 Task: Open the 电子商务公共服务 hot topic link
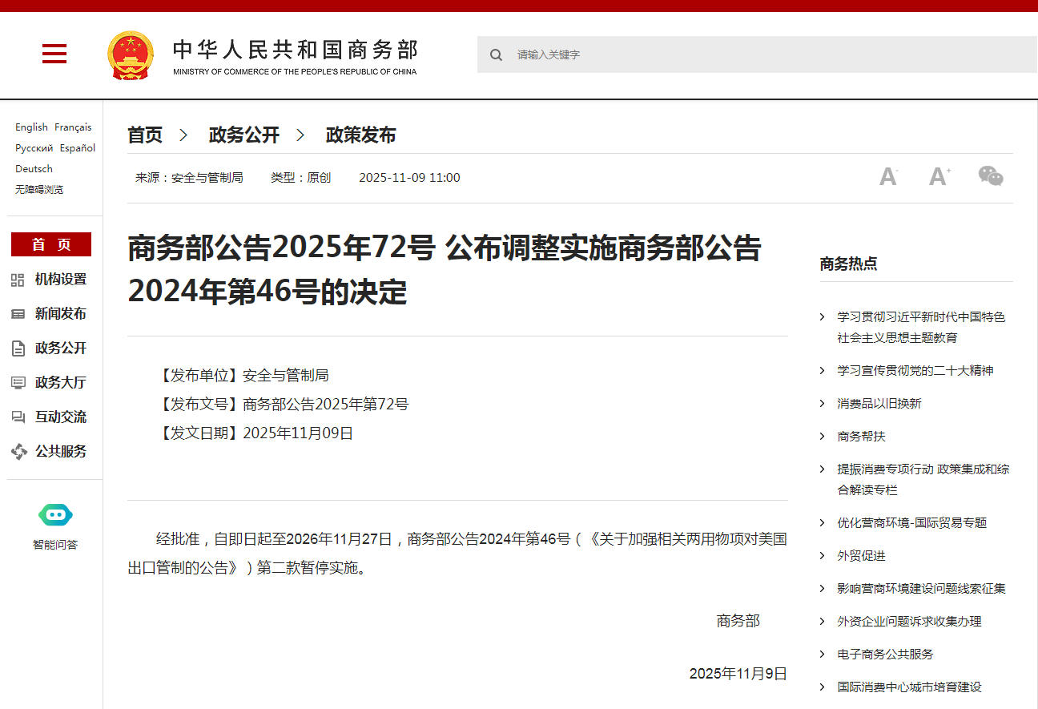(x=885, y=655)
